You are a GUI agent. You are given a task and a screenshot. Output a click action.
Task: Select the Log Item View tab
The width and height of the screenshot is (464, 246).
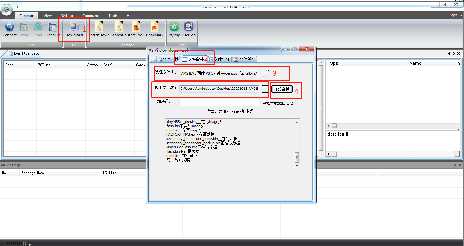click(x=23, y=53)
